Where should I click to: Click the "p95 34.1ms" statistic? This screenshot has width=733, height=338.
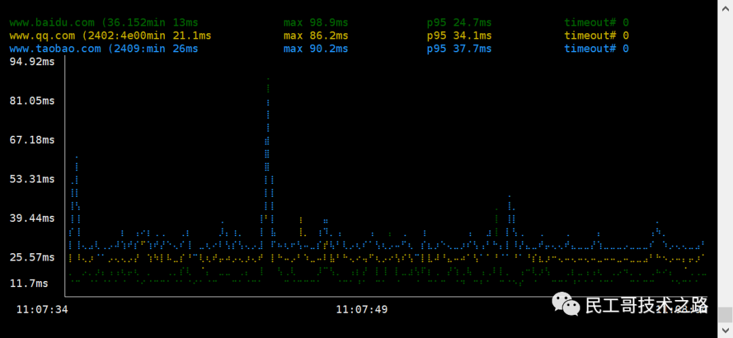point(459,35)
